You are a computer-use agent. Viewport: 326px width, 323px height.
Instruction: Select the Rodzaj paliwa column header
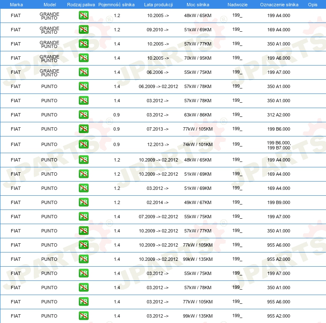pos(81,5)
